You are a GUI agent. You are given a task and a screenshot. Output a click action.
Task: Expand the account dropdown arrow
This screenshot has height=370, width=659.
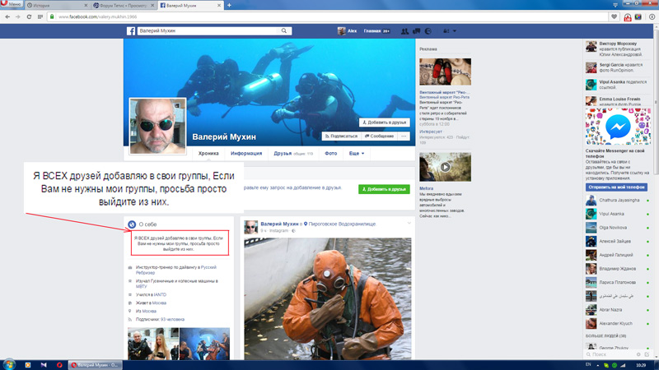click(455, 31)
